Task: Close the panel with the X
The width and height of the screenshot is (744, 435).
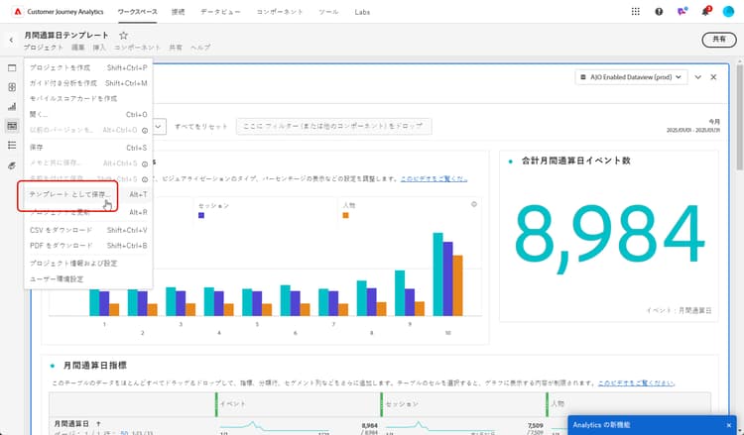Action: pyautogui.click(x=713, y=76)
